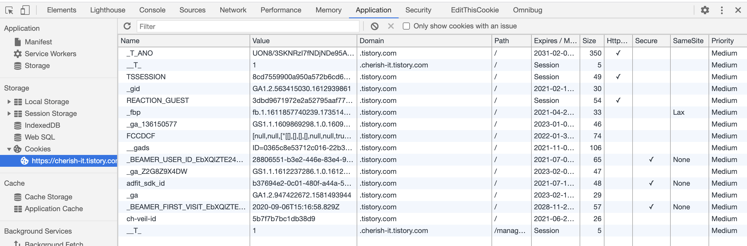
Task: Sort by the Priority column header
Action: click(x=728, y=41)
